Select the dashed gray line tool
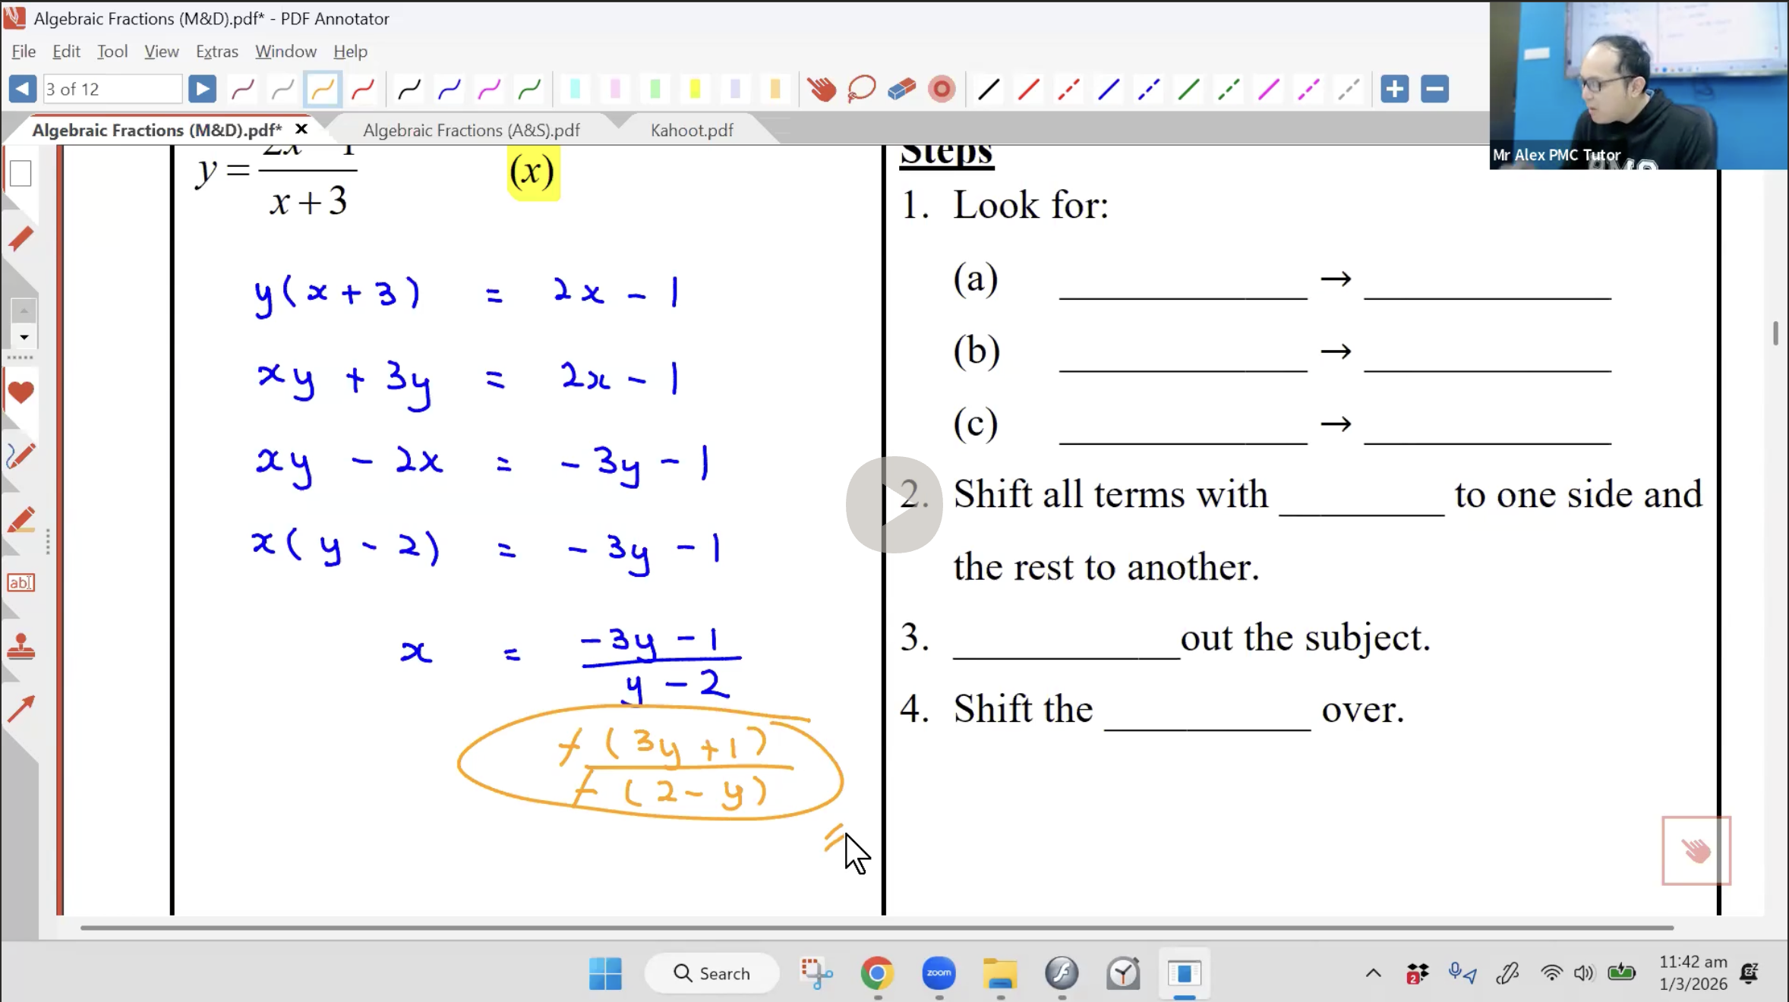The image size is (1789, 1002). click(1349, 90)
